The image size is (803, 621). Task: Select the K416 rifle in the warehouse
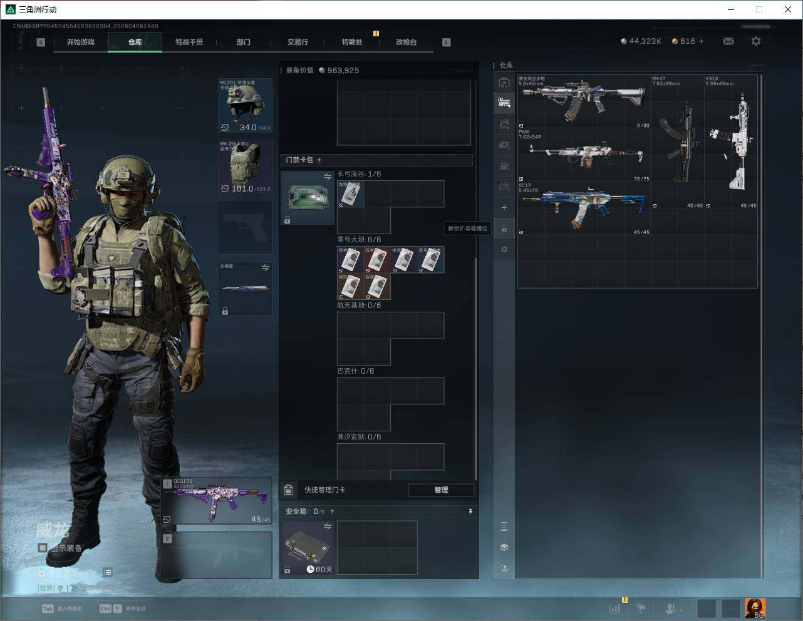point(731,142)
